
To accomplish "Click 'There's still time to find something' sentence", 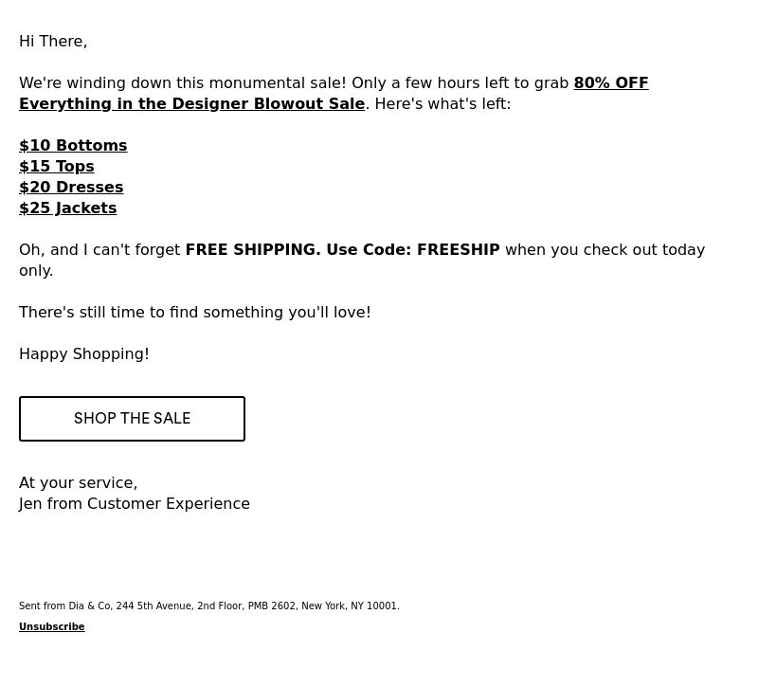I will tap(195, 313).
